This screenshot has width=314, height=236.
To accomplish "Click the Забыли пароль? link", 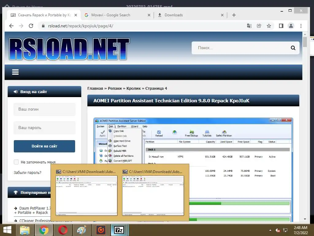I will 27,173.
